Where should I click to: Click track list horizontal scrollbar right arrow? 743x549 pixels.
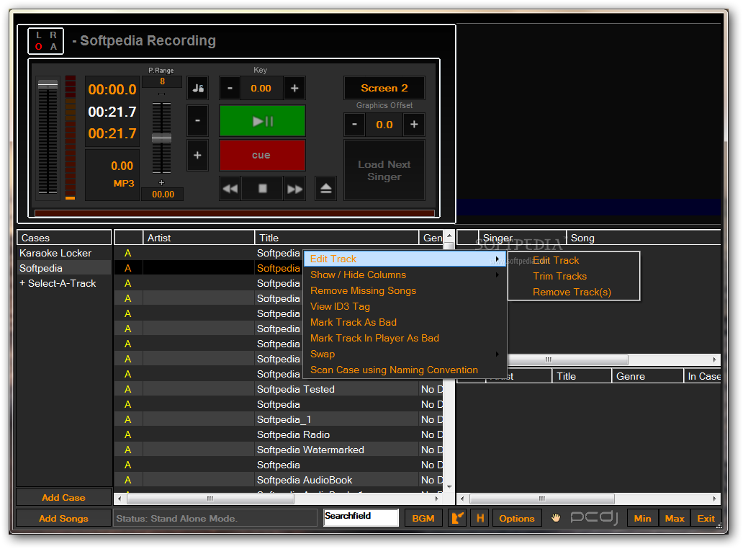[437, 499]
